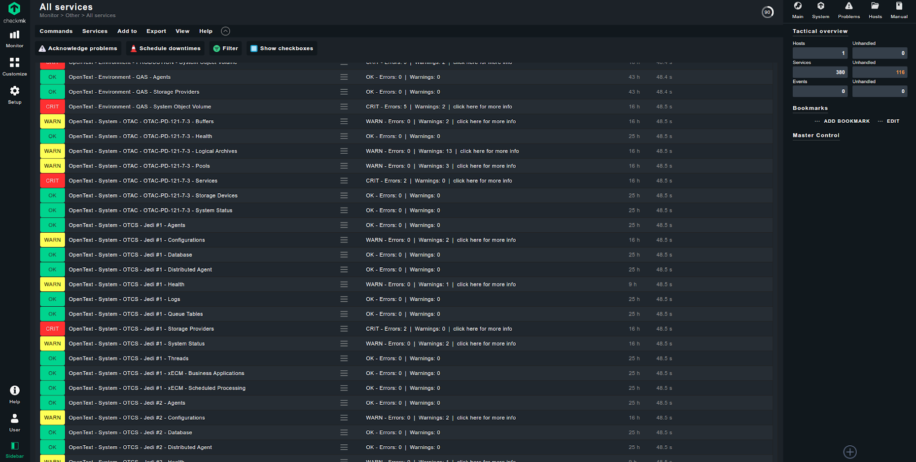Open the View menu
This screenshot has width=916, height=462.
point(182,31)
